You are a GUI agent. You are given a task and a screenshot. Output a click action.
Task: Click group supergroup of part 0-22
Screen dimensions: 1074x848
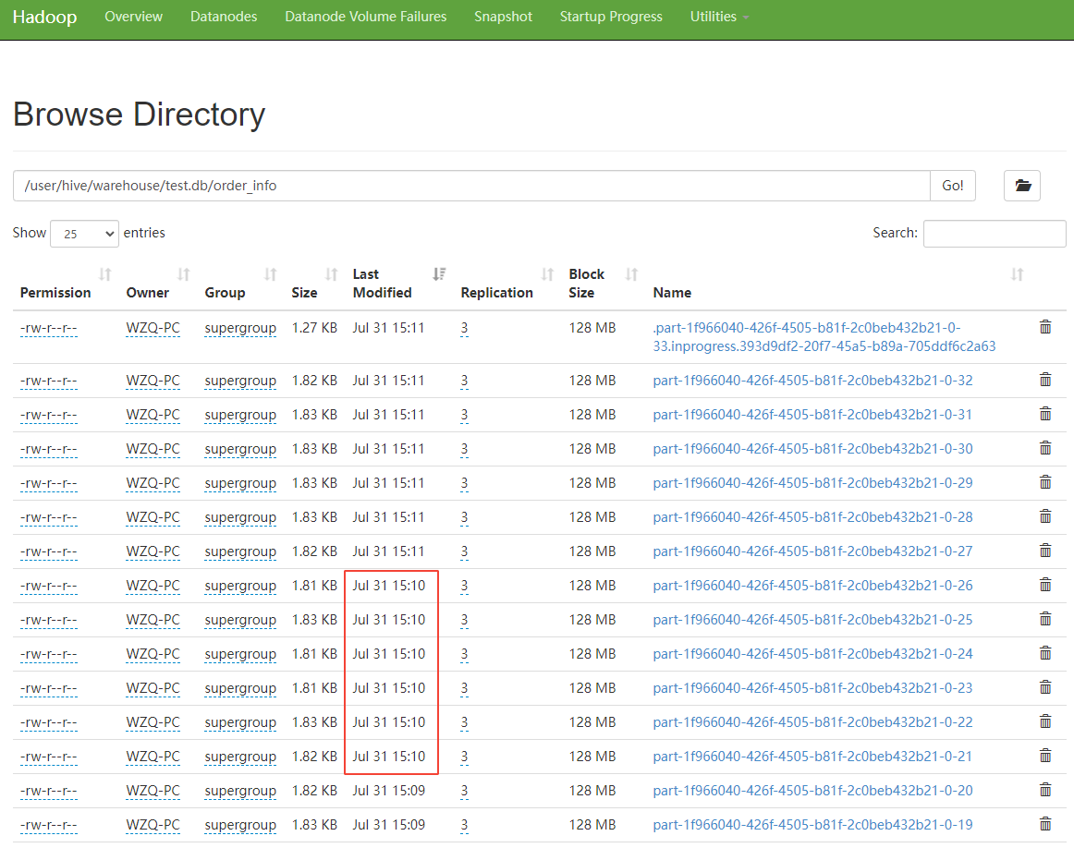240,722
